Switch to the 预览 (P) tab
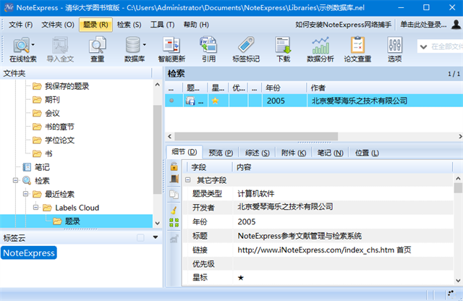 pyautogui.click(x=221, y=153)
